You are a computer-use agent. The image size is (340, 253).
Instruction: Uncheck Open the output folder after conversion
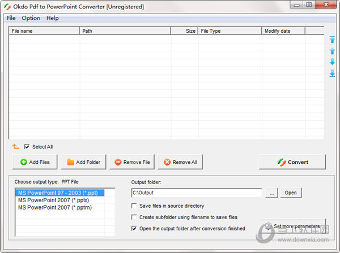tap(134, 228)
